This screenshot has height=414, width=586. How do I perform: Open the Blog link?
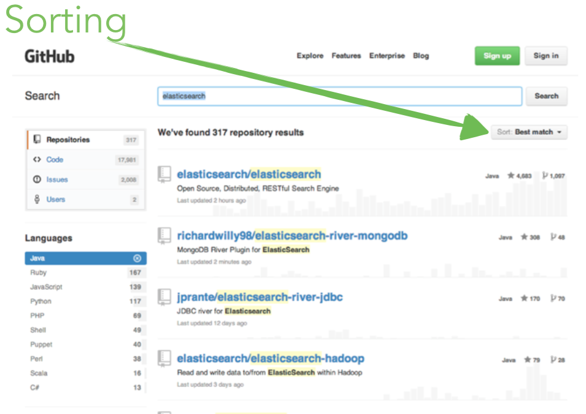pos(421,56)
